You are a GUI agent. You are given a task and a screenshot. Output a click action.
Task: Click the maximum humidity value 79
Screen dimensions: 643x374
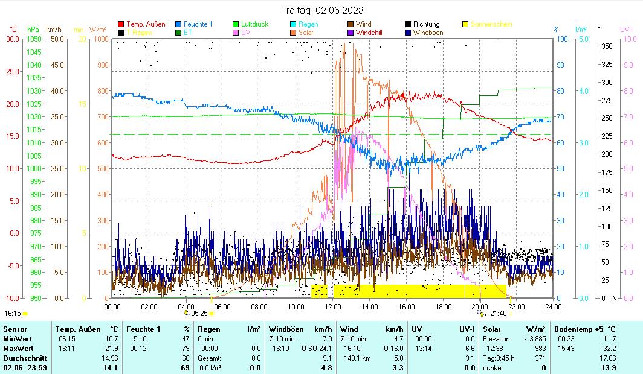[186, 349]
